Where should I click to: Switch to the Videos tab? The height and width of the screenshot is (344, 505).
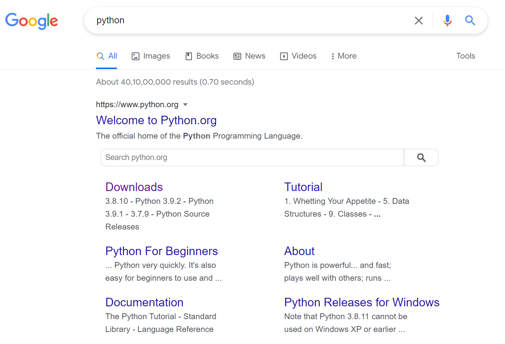(x=303, y=56)
